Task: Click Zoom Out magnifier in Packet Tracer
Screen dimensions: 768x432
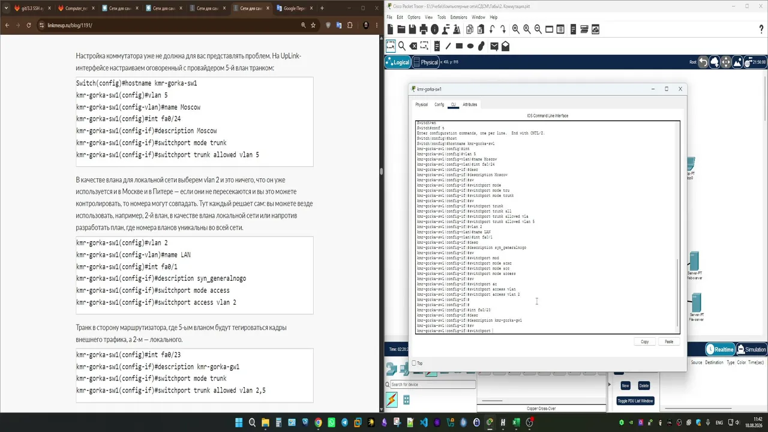Action: click(x=538, y=29)
